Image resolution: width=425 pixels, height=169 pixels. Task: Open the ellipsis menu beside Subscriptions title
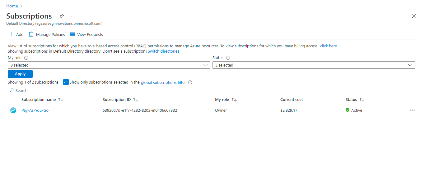point(72,16)
